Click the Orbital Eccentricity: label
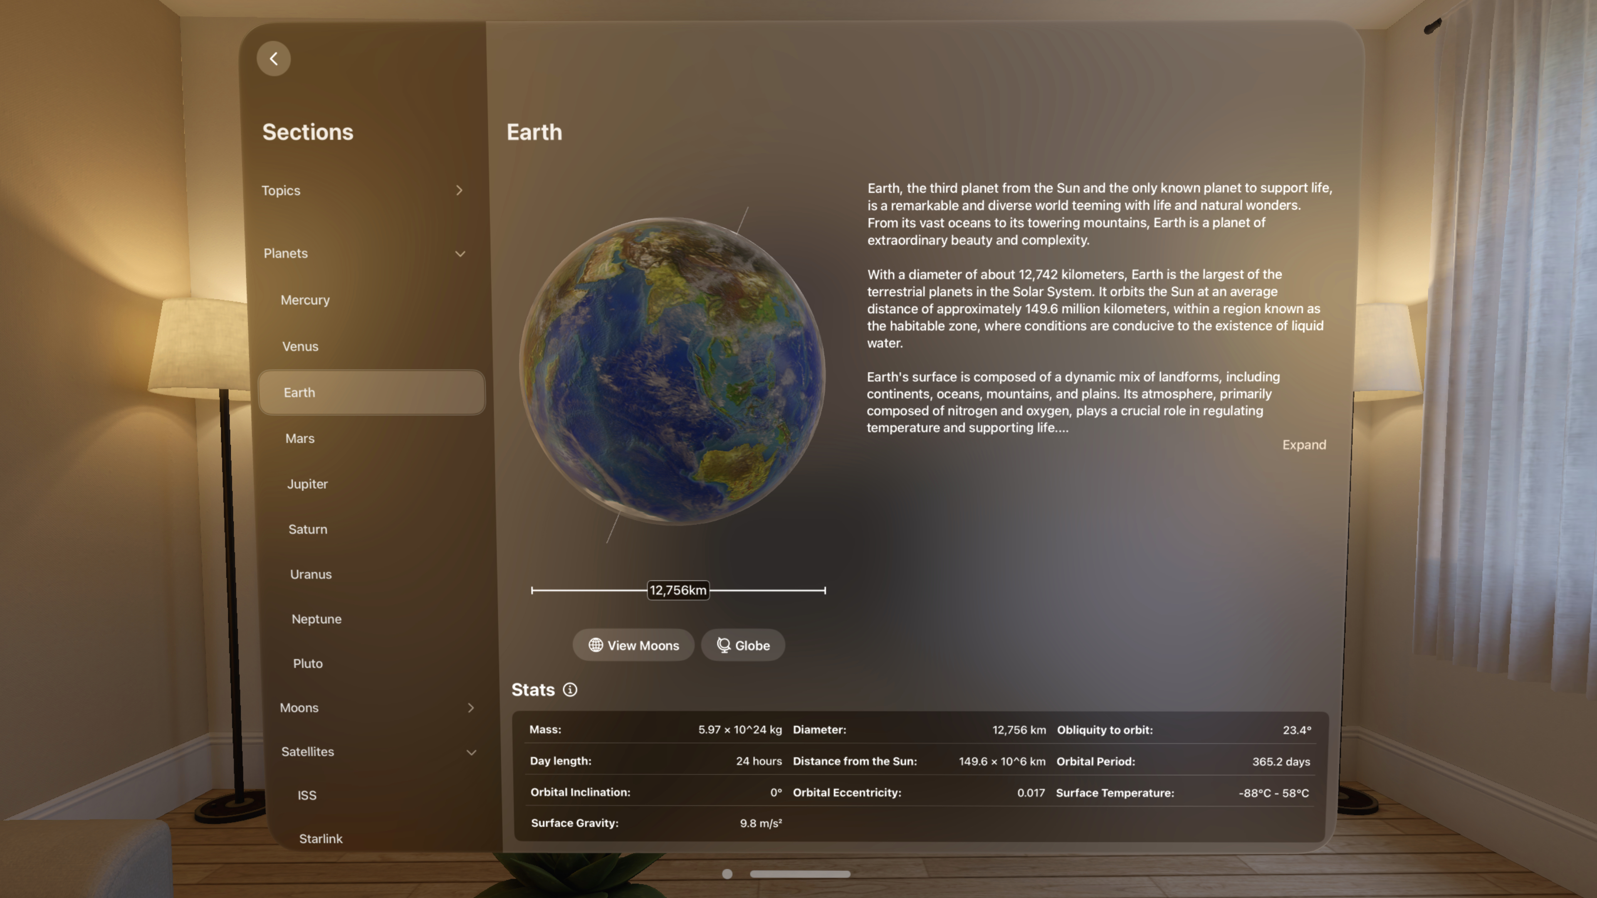This screenshot has height=898, width=1597. click(x=847, y=793)
